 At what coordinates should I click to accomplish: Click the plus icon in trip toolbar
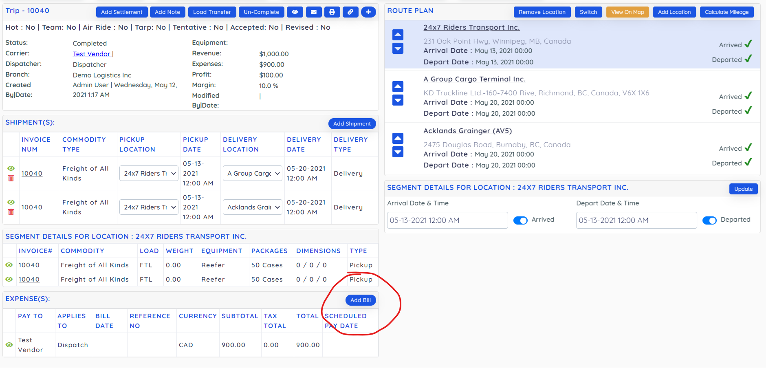pos(368,12)
